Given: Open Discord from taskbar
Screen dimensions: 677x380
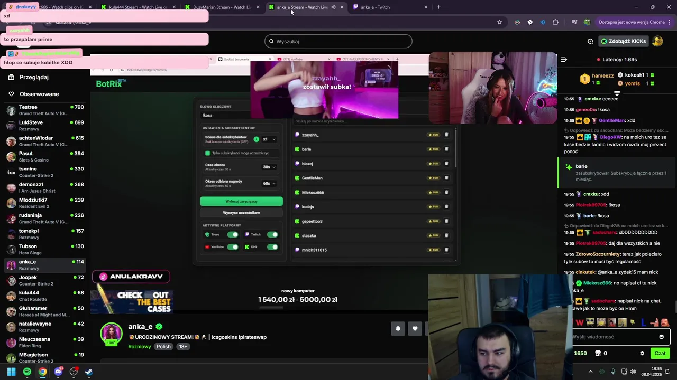Looking at the screenshot, I should tap(58, 372).
